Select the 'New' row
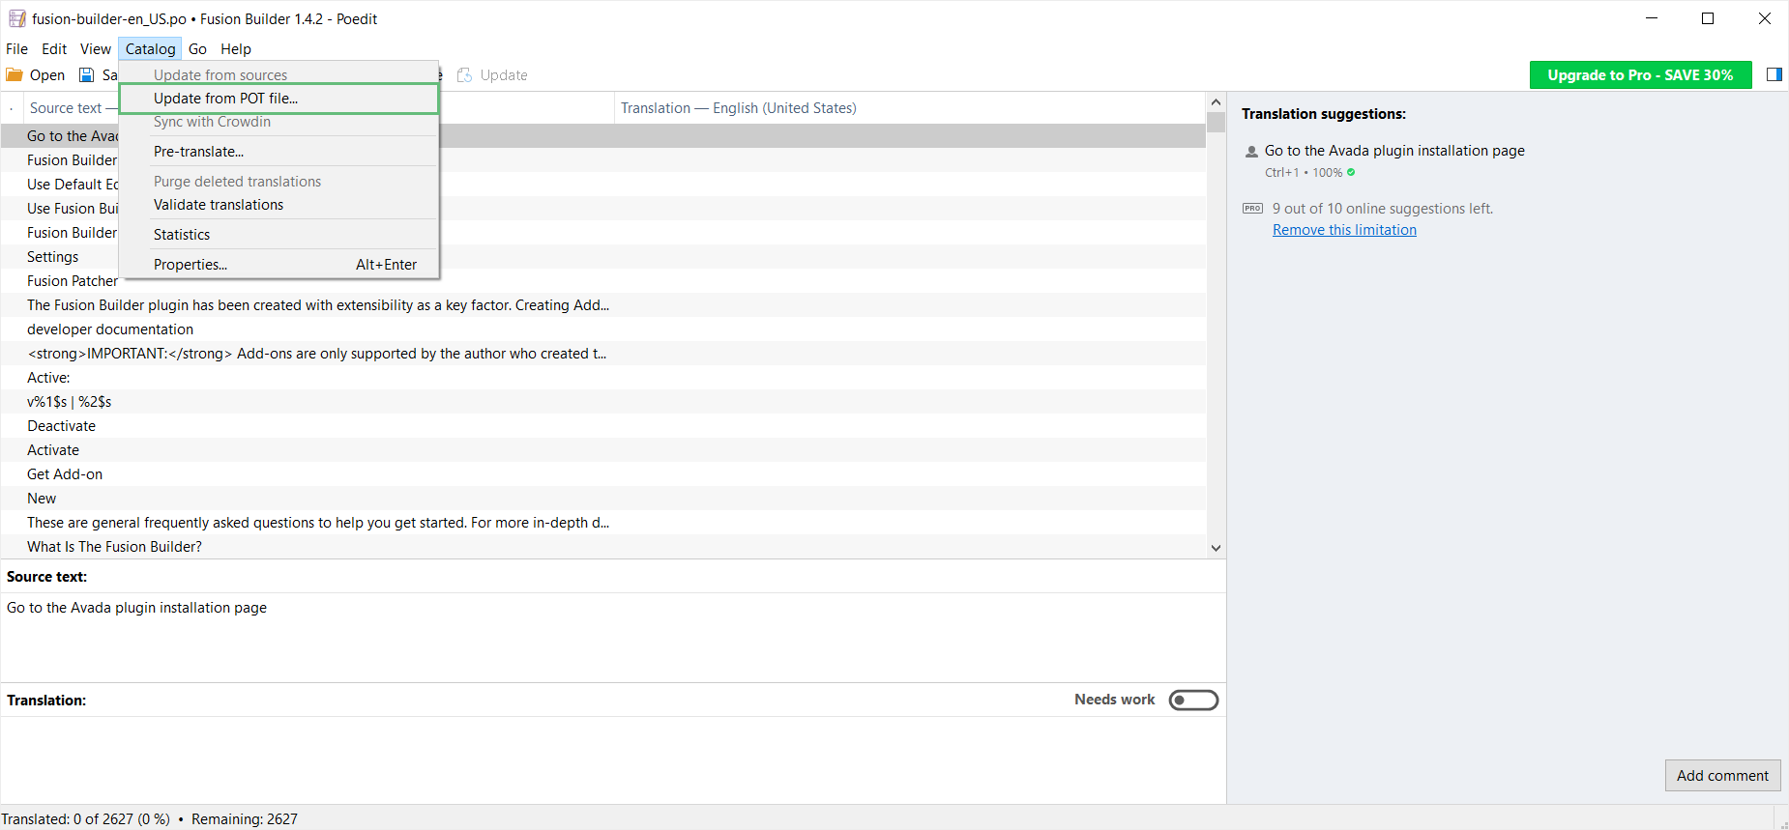This screenshot has height=830, width=1789. point(603,499)
